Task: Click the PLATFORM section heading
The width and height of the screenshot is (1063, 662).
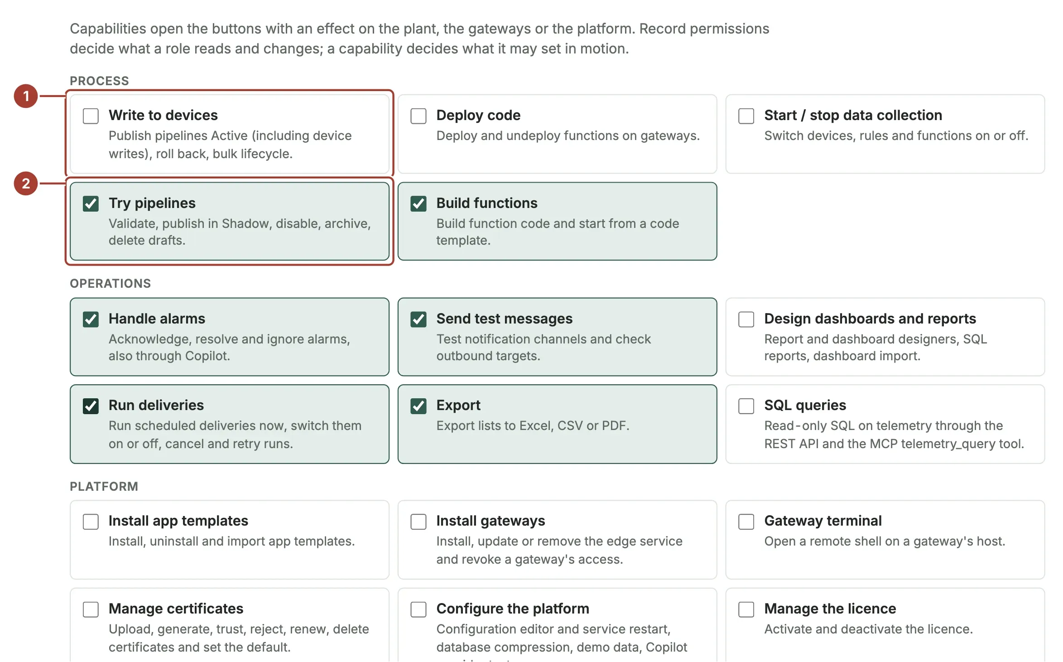Action: click(x=104, y=486)
